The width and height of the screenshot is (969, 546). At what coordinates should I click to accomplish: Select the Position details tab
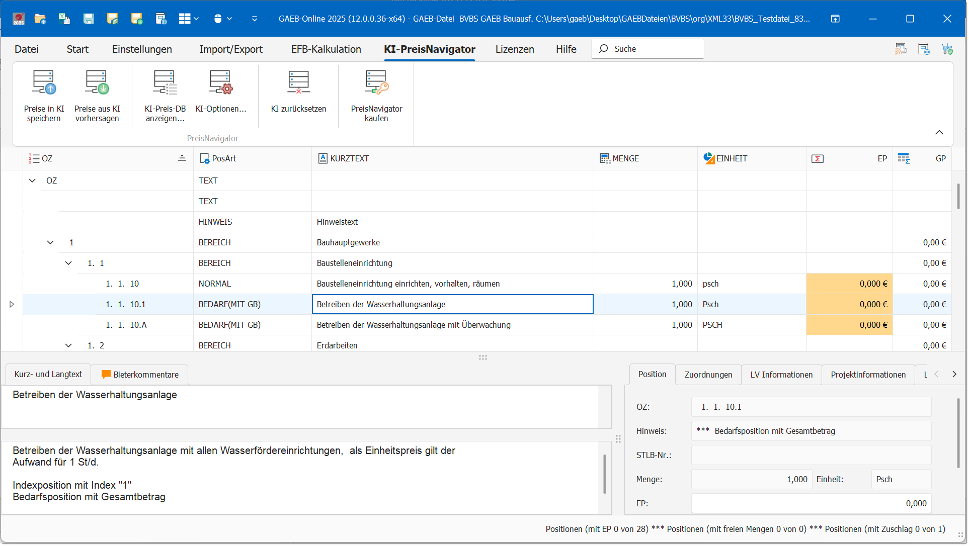pyautogui.click(x=652, y=375)
